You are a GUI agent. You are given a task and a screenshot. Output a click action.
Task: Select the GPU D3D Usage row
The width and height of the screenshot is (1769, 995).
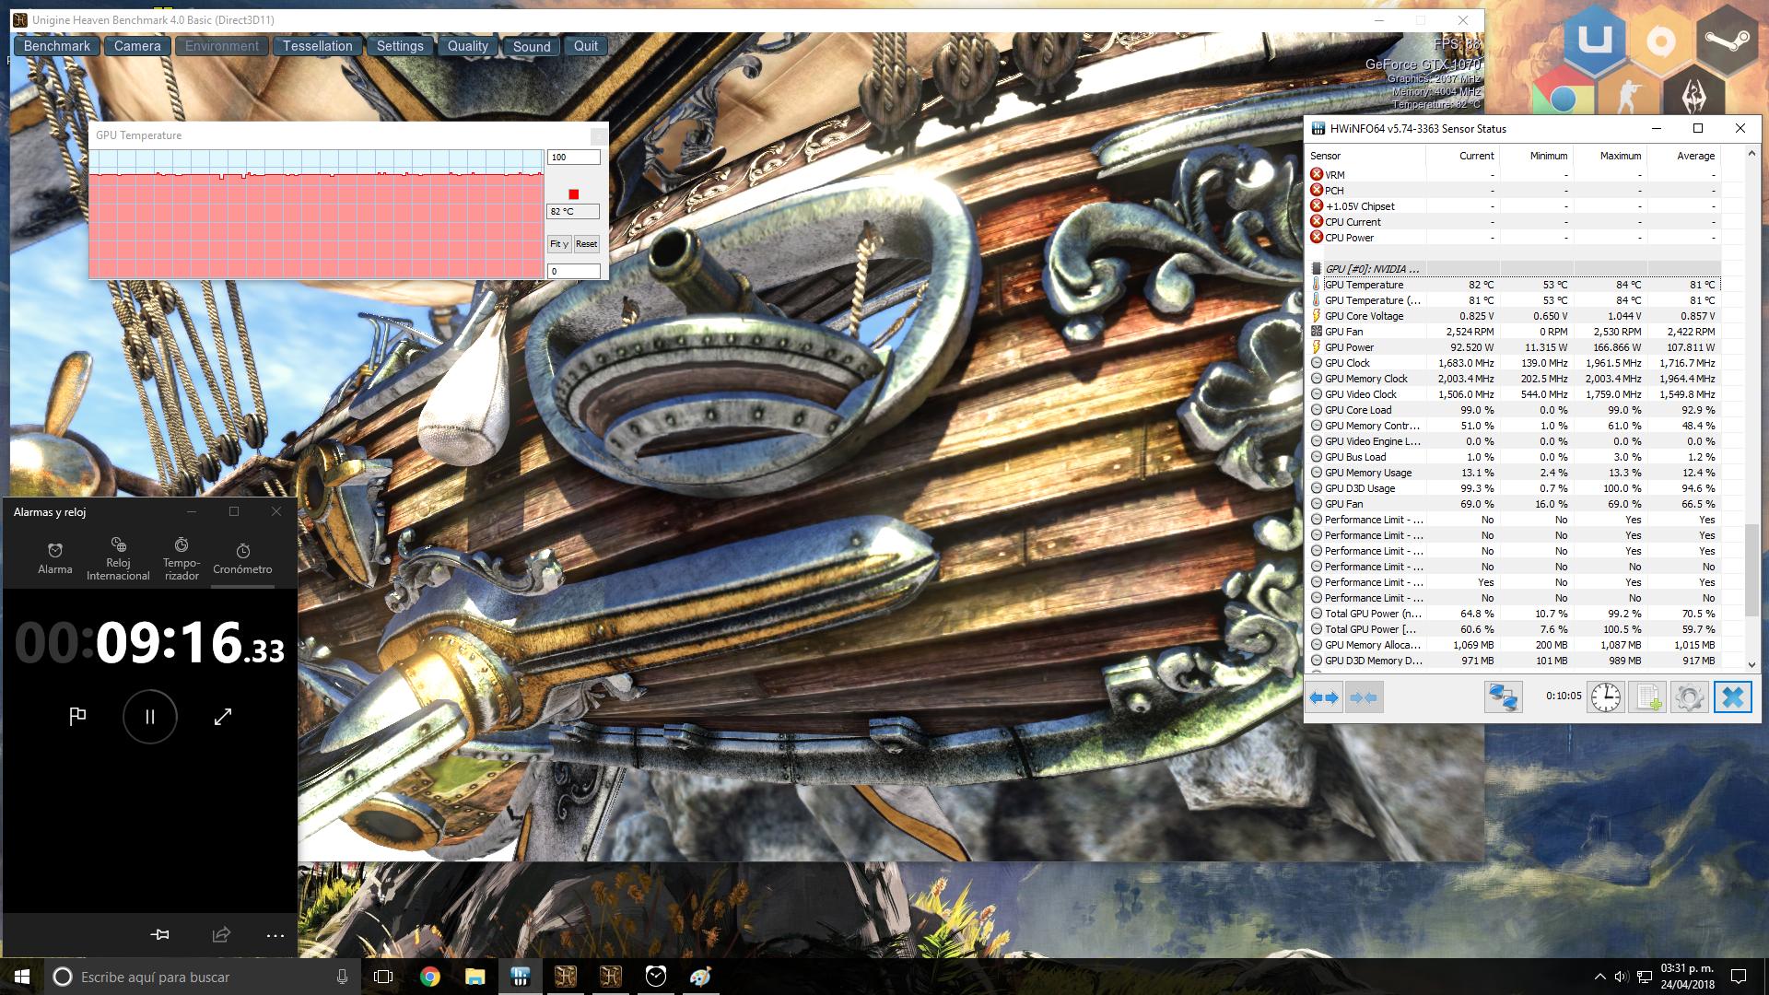point(1513,488)
